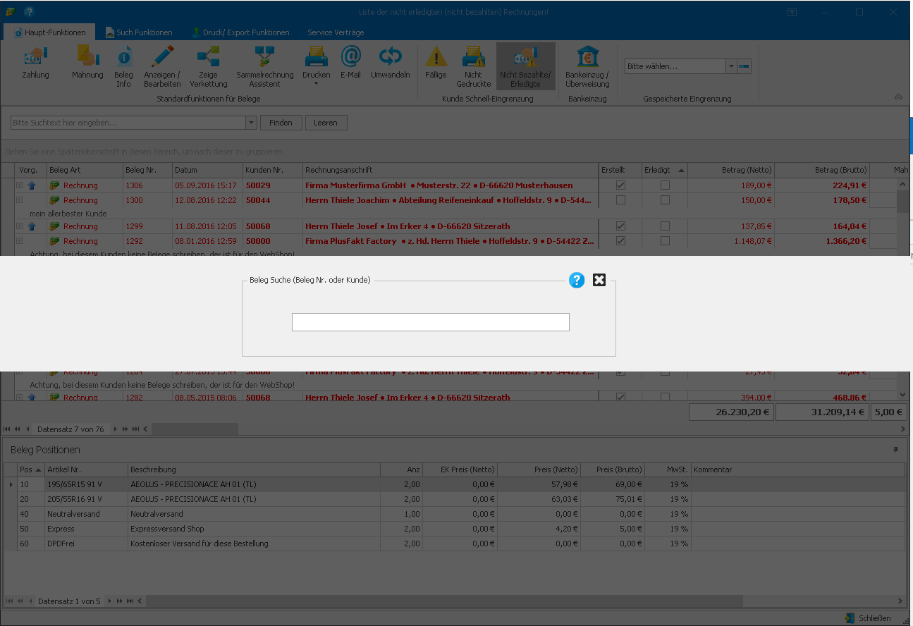The width and height of the screenshot is (913, 626).
Task: Sort by the Datum column header
Action: pos(207,170)
